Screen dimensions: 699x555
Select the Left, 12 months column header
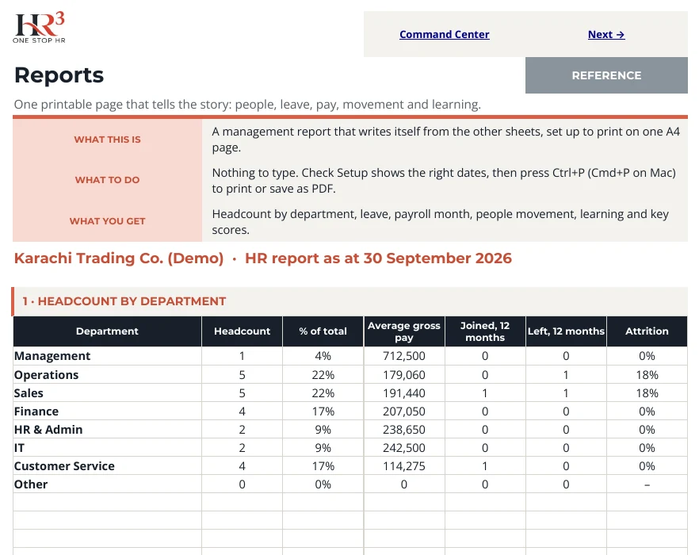click(x=566, y=331)
